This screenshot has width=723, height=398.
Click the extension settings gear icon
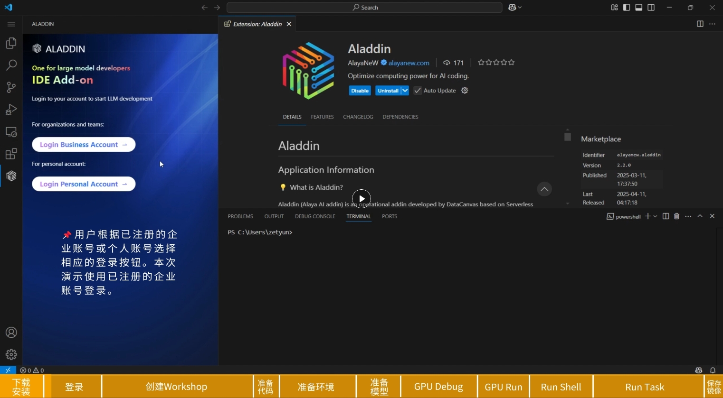(x=465, y=91)
